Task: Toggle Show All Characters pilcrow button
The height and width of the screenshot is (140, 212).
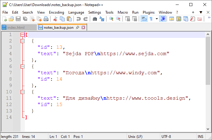Action: click(x=151, y=19)
